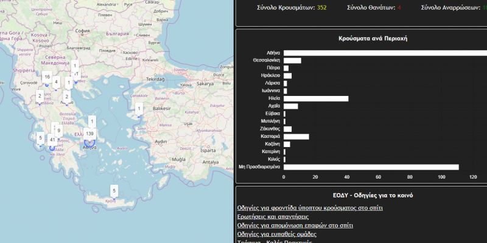Click the Isparta label on the map
The image size is (487, 243).
tap(208, 150)
